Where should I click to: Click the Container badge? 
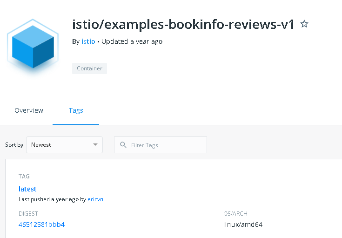tap(89, 68)
